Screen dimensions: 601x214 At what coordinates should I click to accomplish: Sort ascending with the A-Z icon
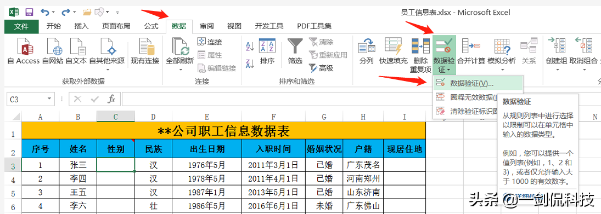point(250,46)
